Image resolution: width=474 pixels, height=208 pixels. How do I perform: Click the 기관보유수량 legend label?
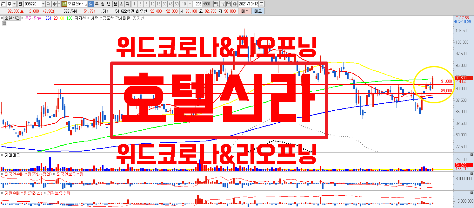[58, 193]
